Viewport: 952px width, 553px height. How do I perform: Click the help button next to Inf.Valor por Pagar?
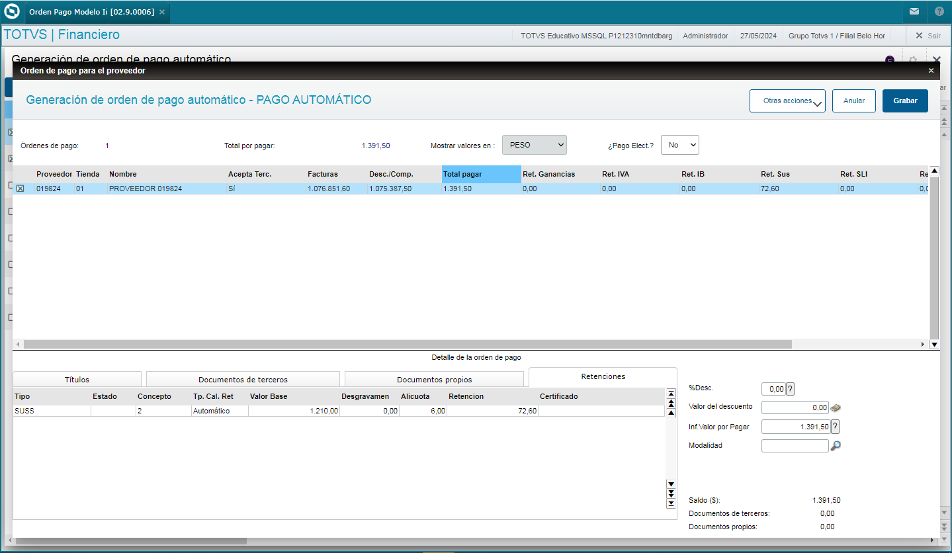click(x=835, y=427)
